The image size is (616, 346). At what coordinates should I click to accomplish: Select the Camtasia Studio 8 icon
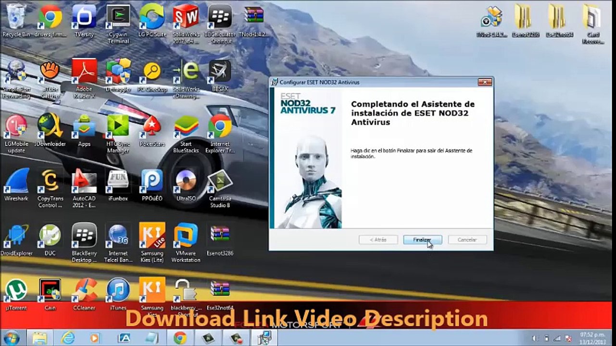tap(220, 188)
